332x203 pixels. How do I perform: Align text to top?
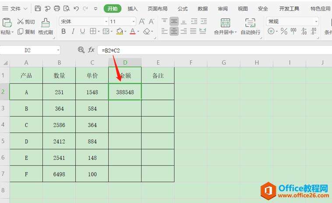[164, 21]
